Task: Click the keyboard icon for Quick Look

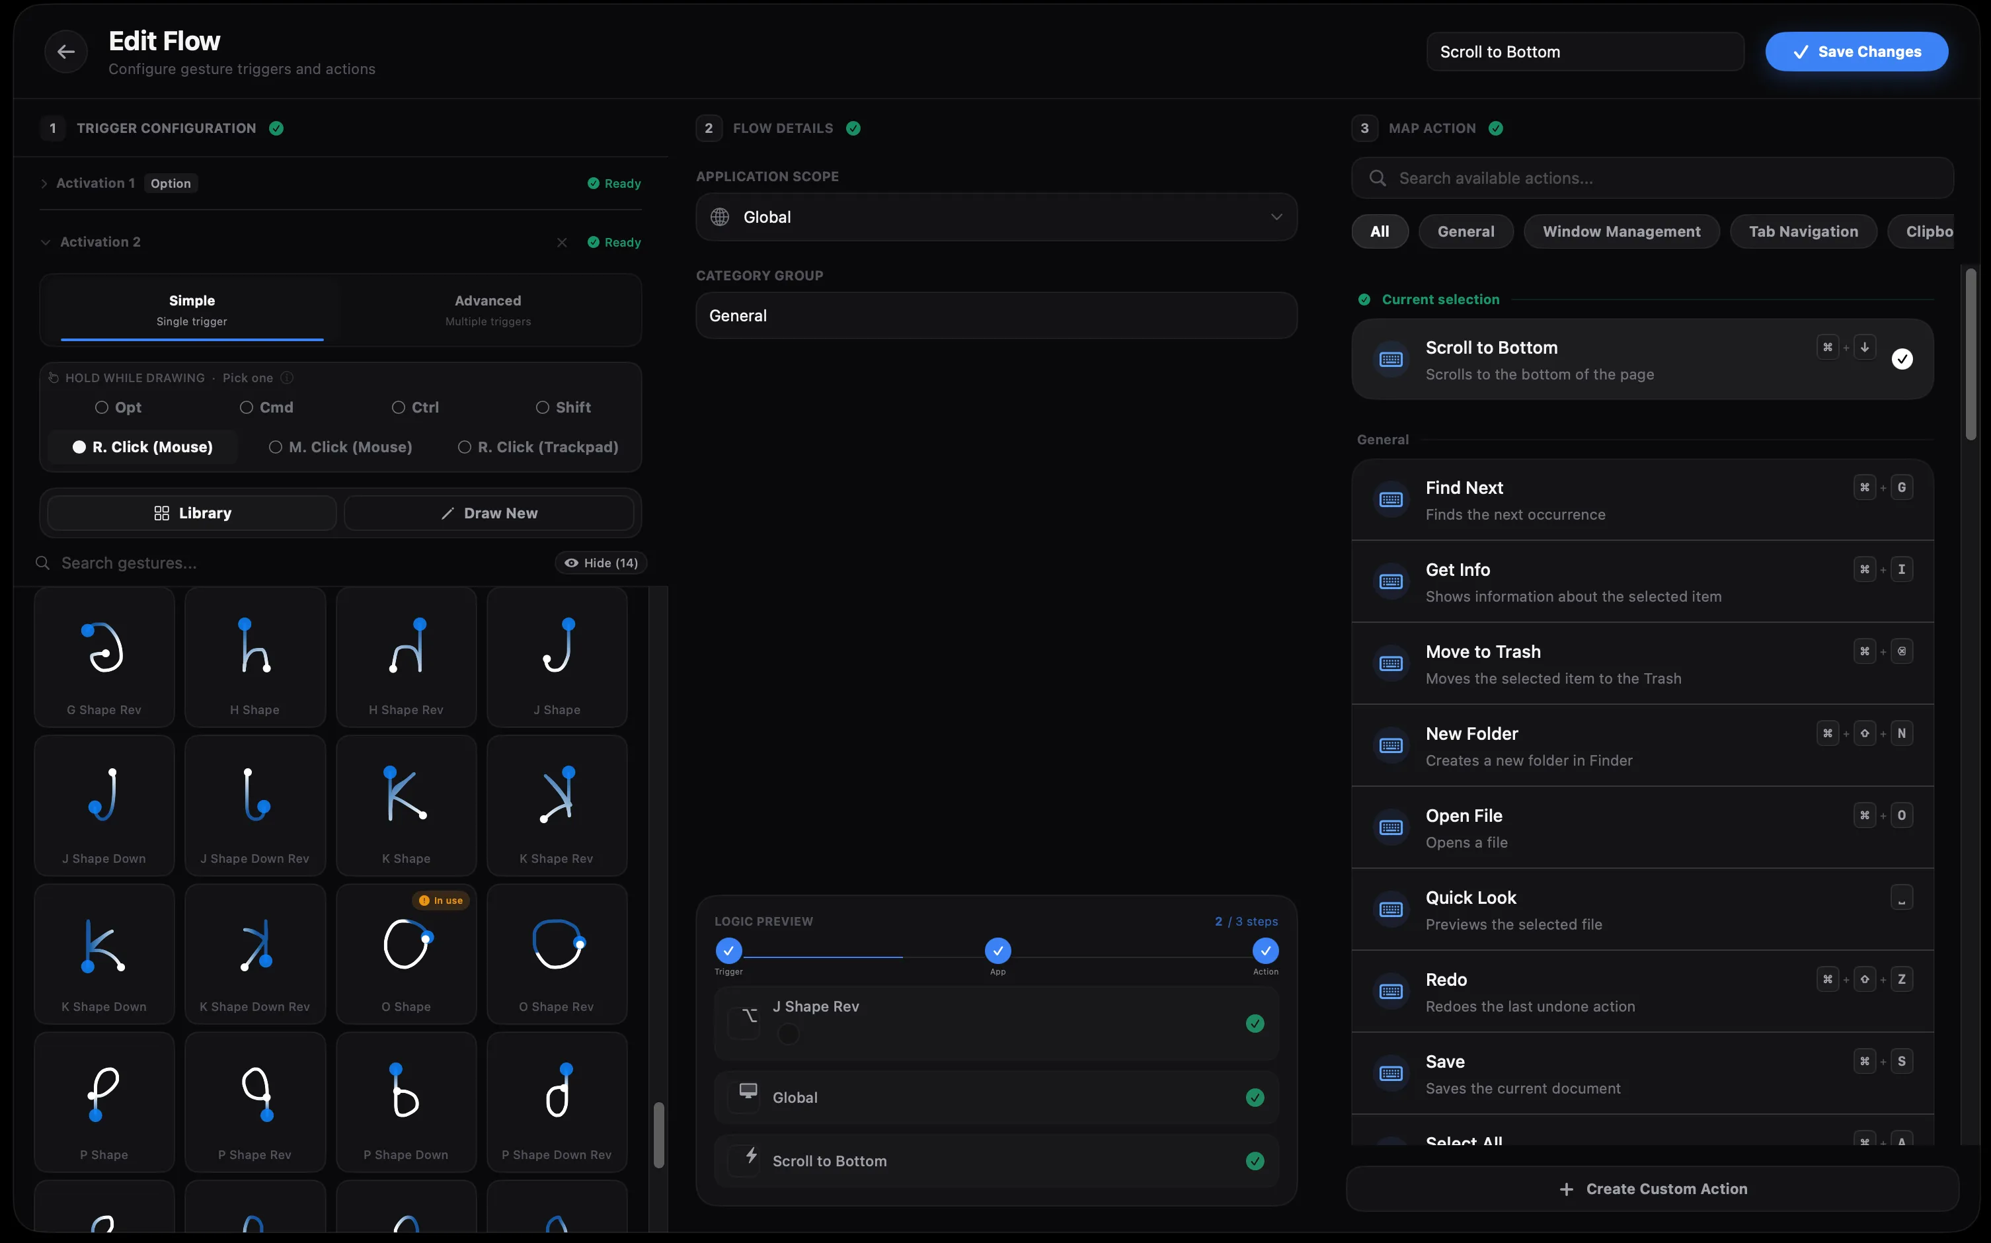Action: (x=1391, y=909)
